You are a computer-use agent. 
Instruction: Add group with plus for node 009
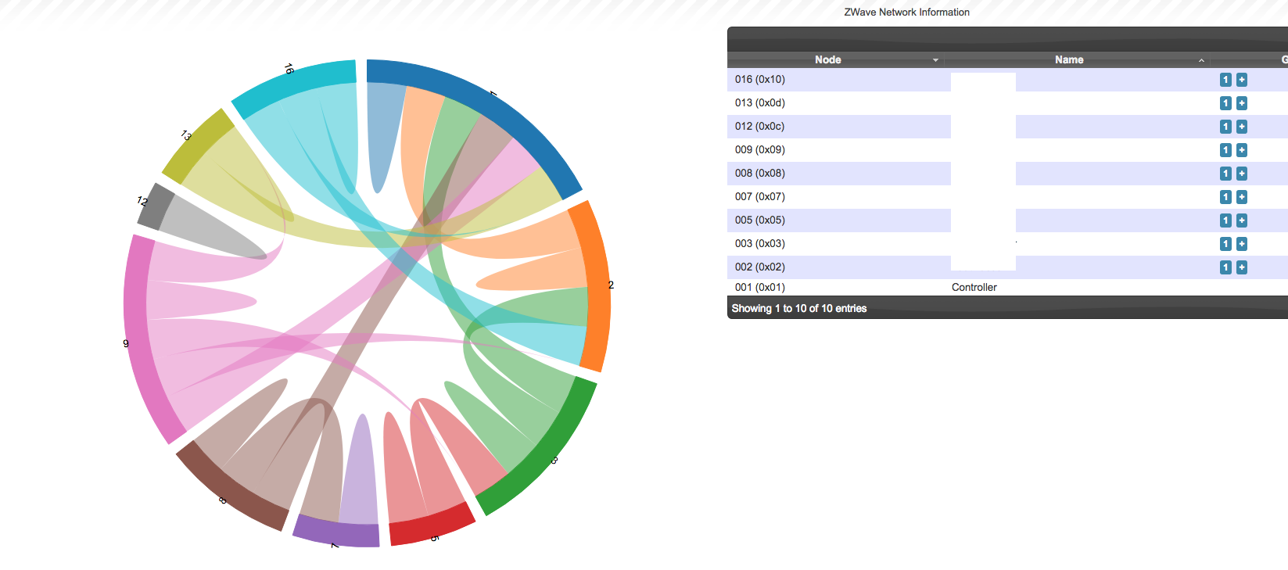pyautogui.click(x=1241, y=150)
